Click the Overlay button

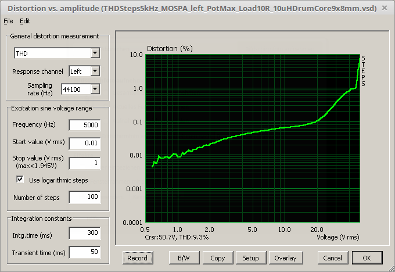285,257
